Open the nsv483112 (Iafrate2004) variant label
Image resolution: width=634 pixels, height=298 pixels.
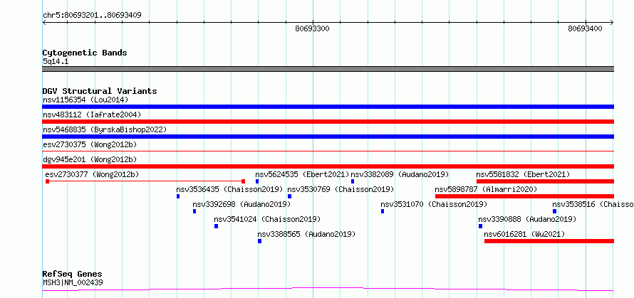click(x=92, y=115)
